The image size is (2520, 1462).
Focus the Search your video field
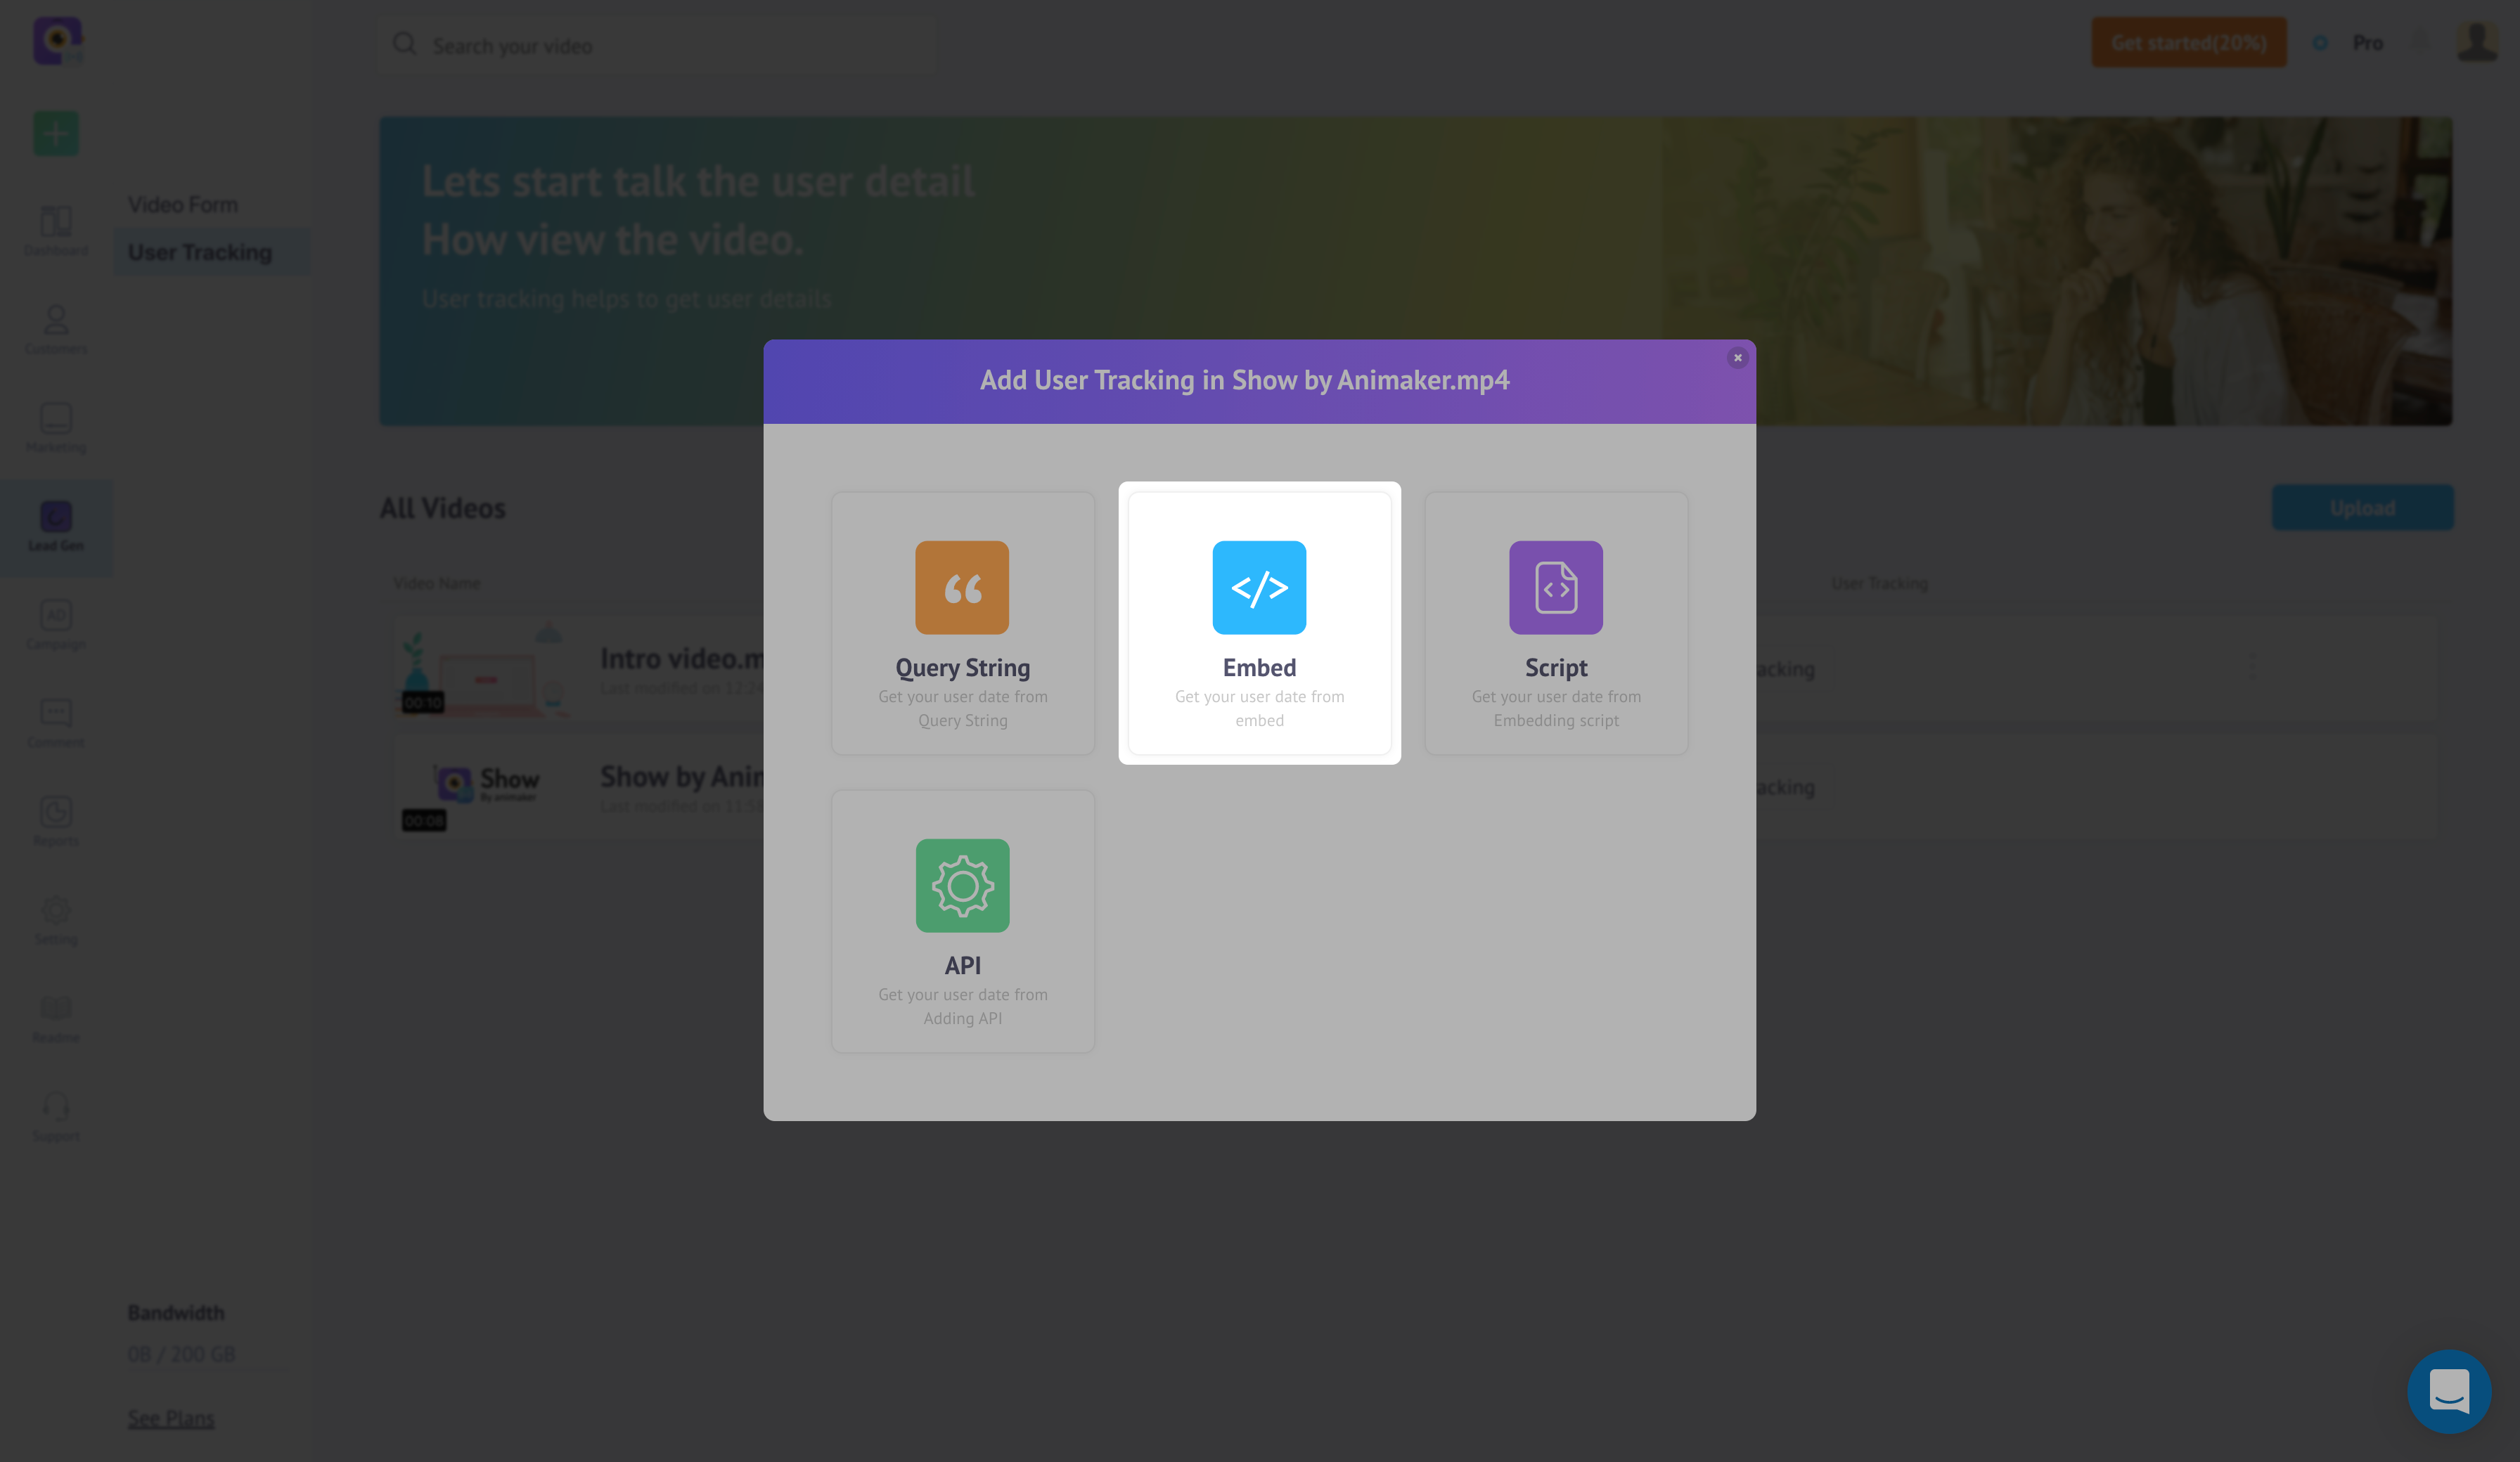tap(658, 45)
